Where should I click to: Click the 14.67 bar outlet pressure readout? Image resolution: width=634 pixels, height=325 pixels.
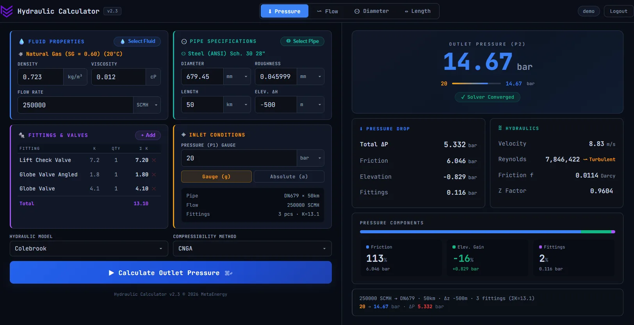(488, 62)
